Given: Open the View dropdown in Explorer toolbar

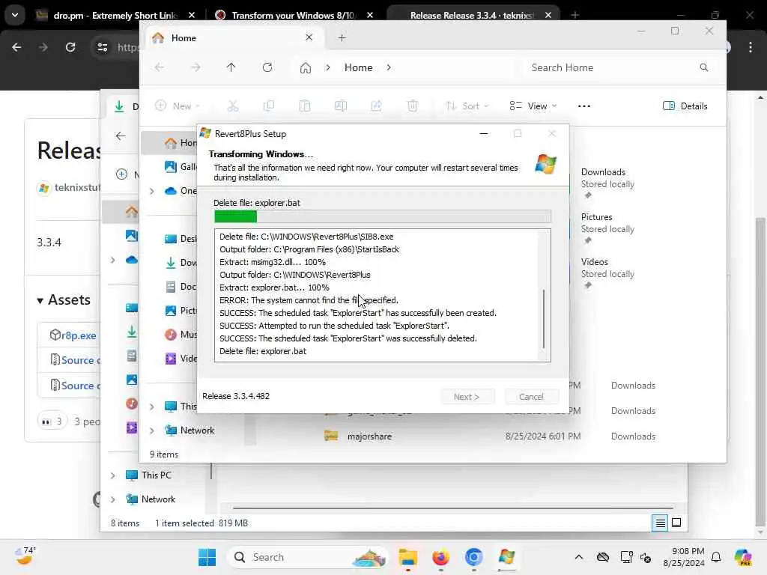Looking at the screenshot, I should [x=533, y=106].
